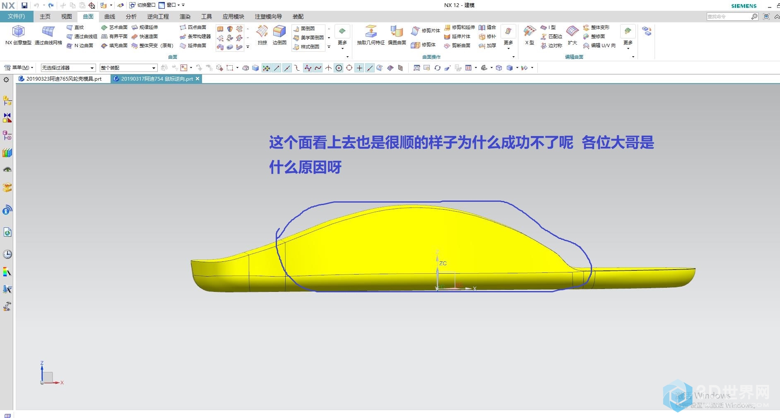The image size is (780, 418).
Task: Select 偏置曲面 (Offset Surface) tool
Action: point(397,35)
